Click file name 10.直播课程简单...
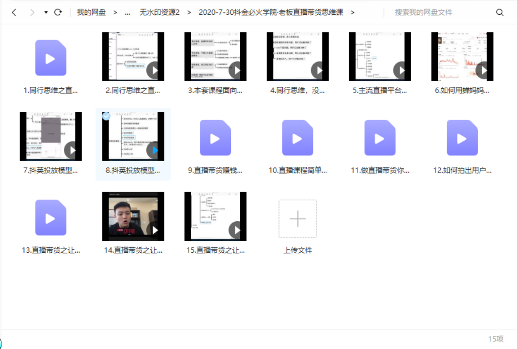The image size is (517, 349). pyautogui.click(x=298, y=170)
